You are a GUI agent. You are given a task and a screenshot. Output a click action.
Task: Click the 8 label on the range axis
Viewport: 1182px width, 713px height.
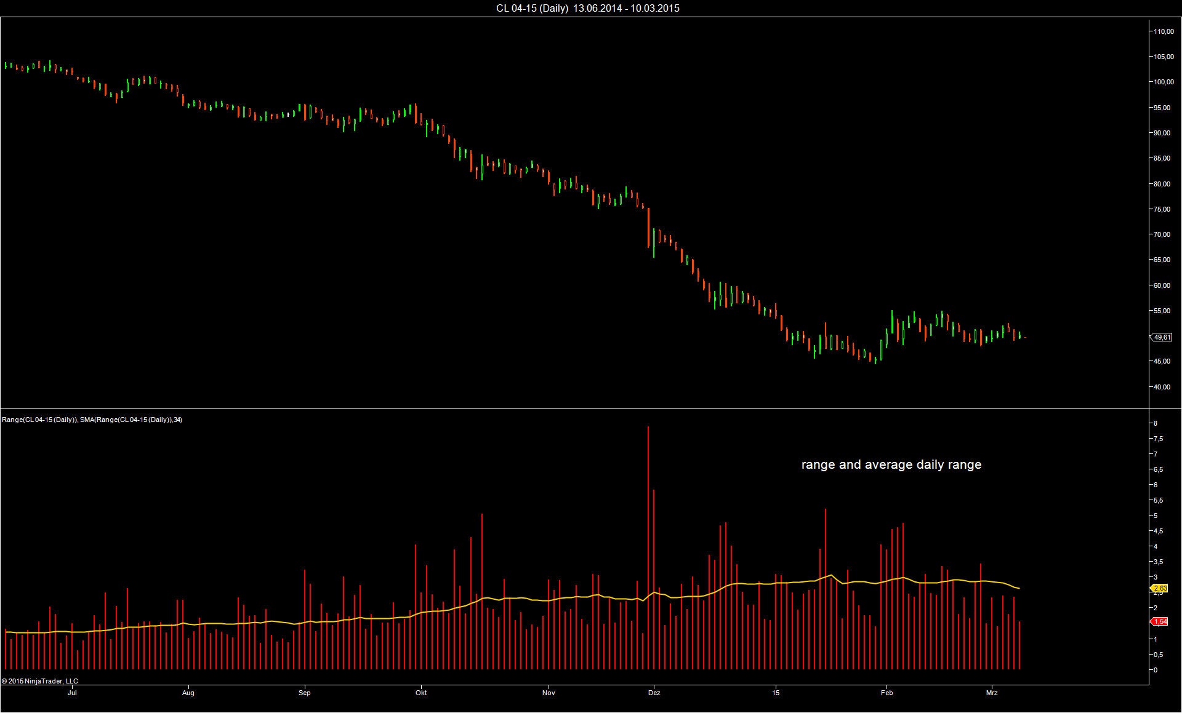(x=1156, y=423)
